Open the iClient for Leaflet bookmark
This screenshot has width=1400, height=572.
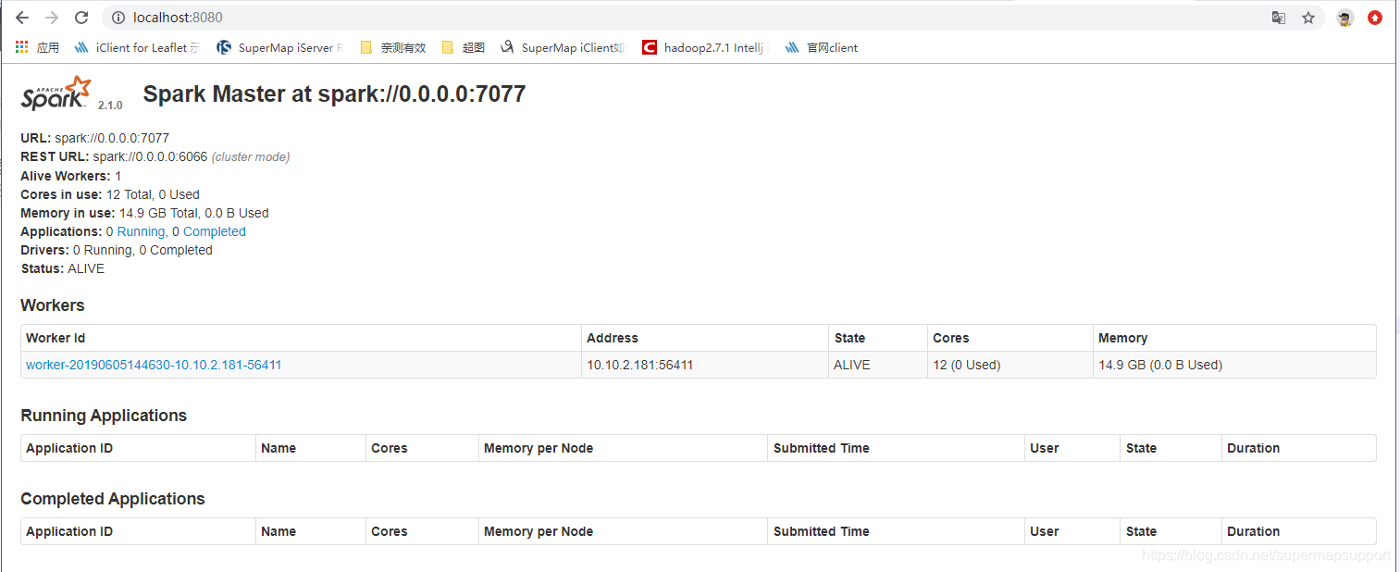[x=136, y=47]
